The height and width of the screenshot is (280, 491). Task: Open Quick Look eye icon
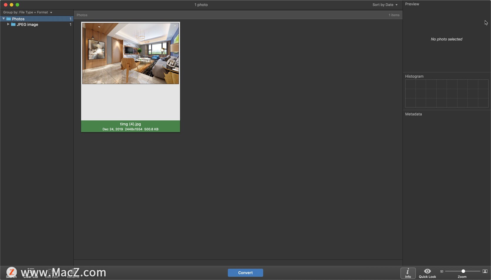point(427,271)
